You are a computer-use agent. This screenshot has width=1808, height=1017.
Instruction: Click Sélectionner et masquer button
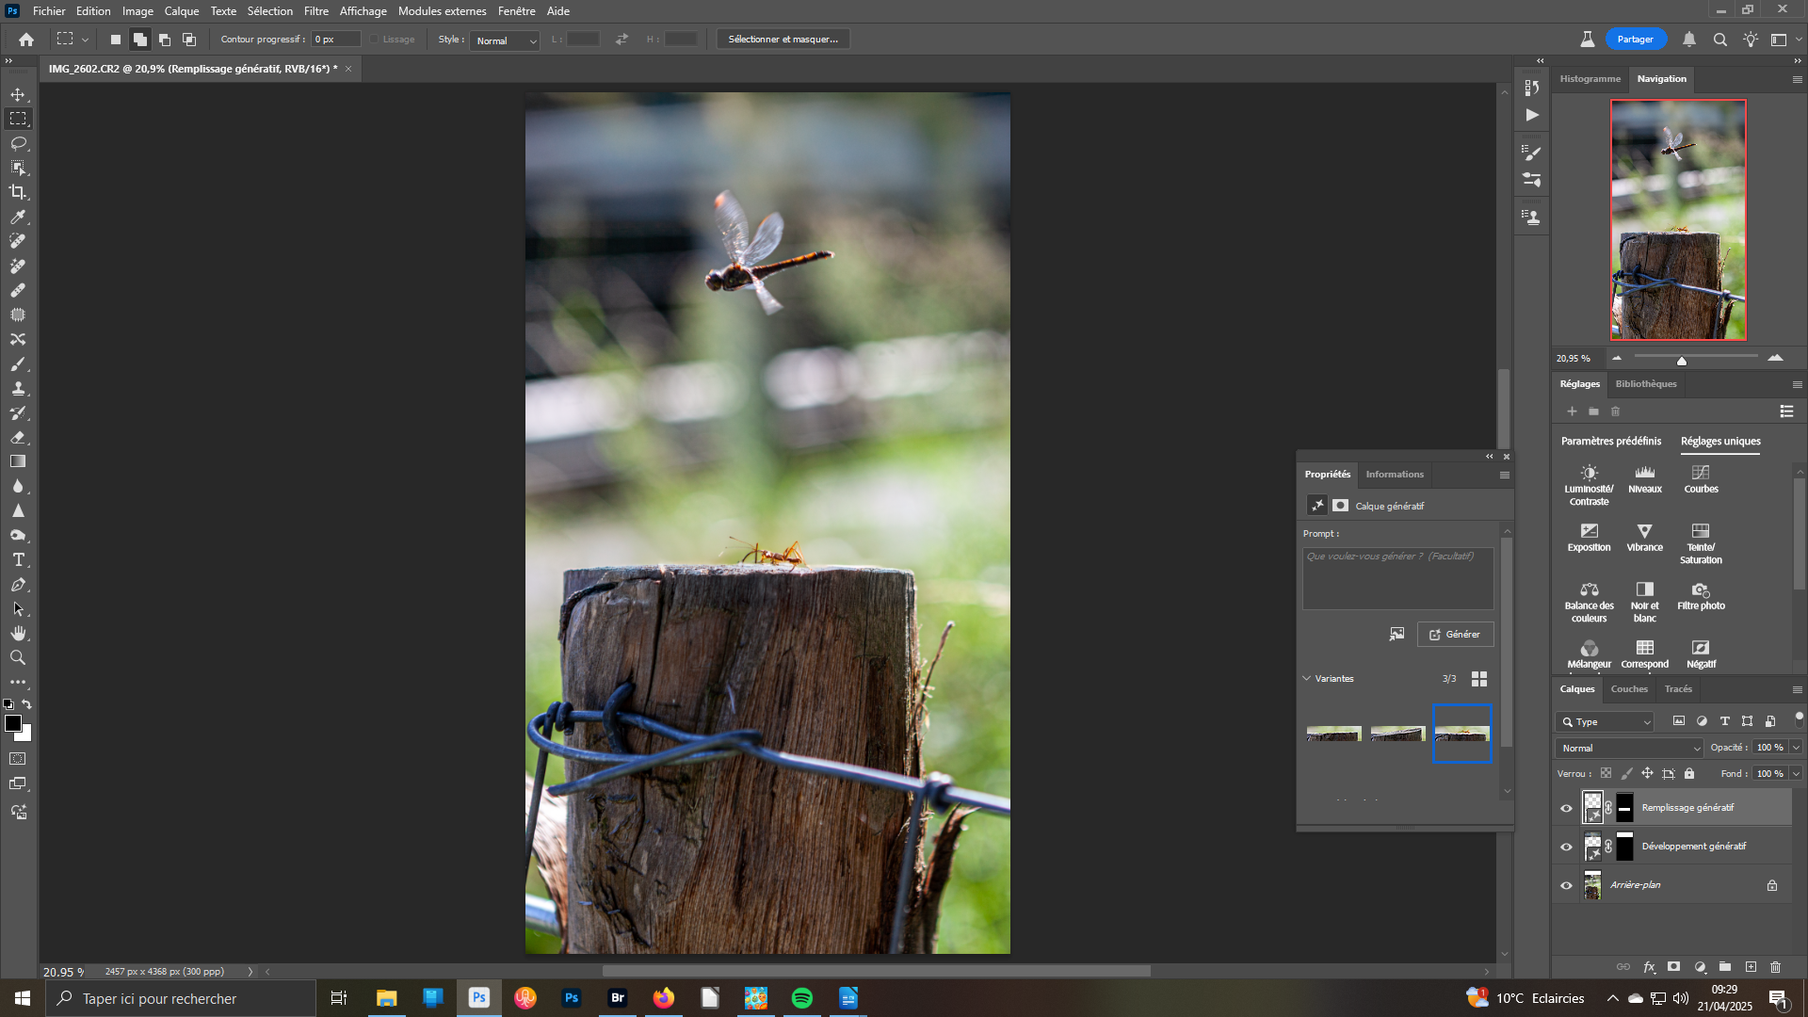783,40
